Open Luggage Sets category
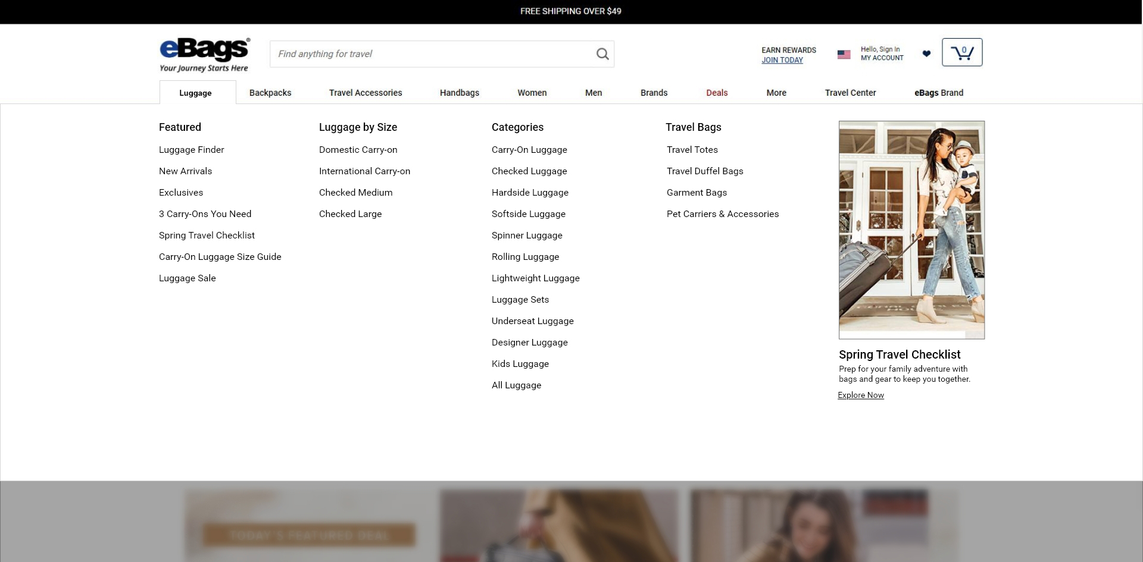The image size is (1143, 562). point(520,300)
